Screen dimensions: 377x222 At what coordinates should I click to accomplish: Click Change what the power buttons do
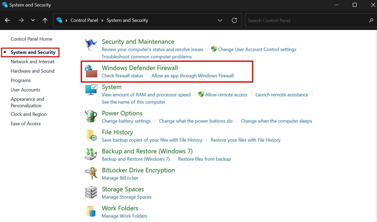tap(196, 121)
